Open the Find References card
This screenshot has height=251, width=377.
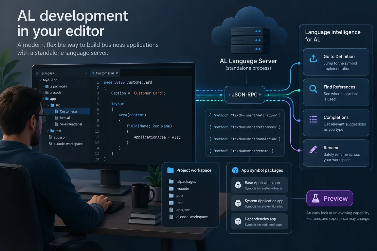pos(336,92)
